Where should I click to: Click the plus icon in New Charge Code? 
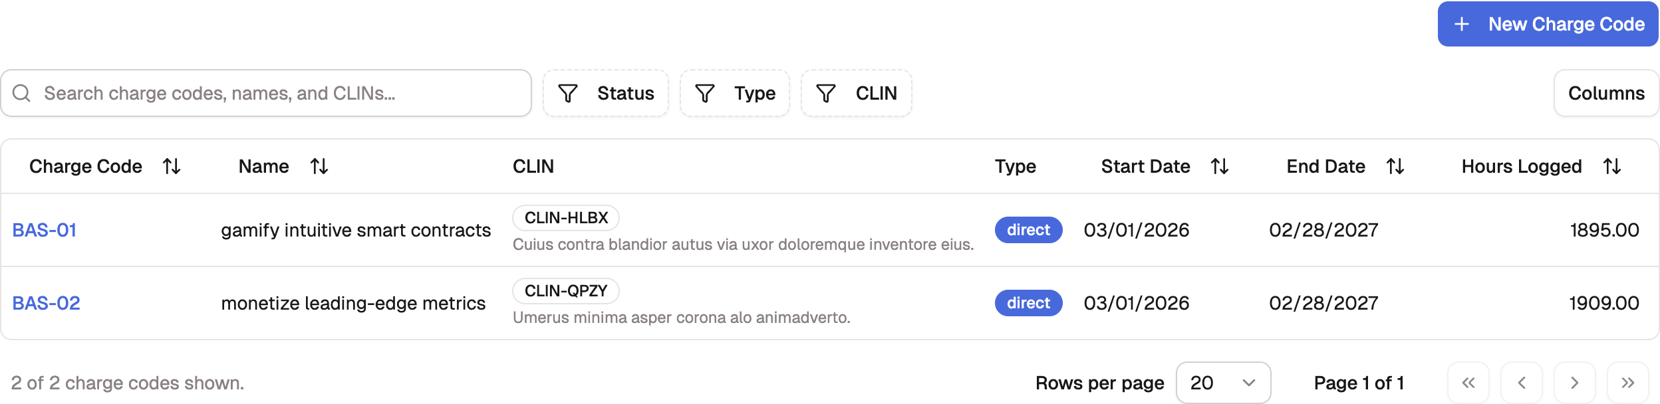click(x=1462, y=25)
